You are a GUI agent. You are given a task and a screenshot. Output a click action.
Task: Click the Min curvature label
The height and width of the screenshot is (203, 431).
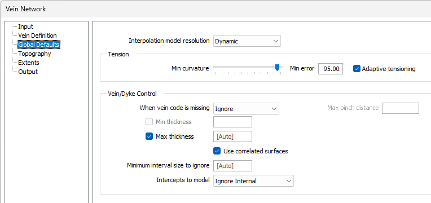pos(190,68)
